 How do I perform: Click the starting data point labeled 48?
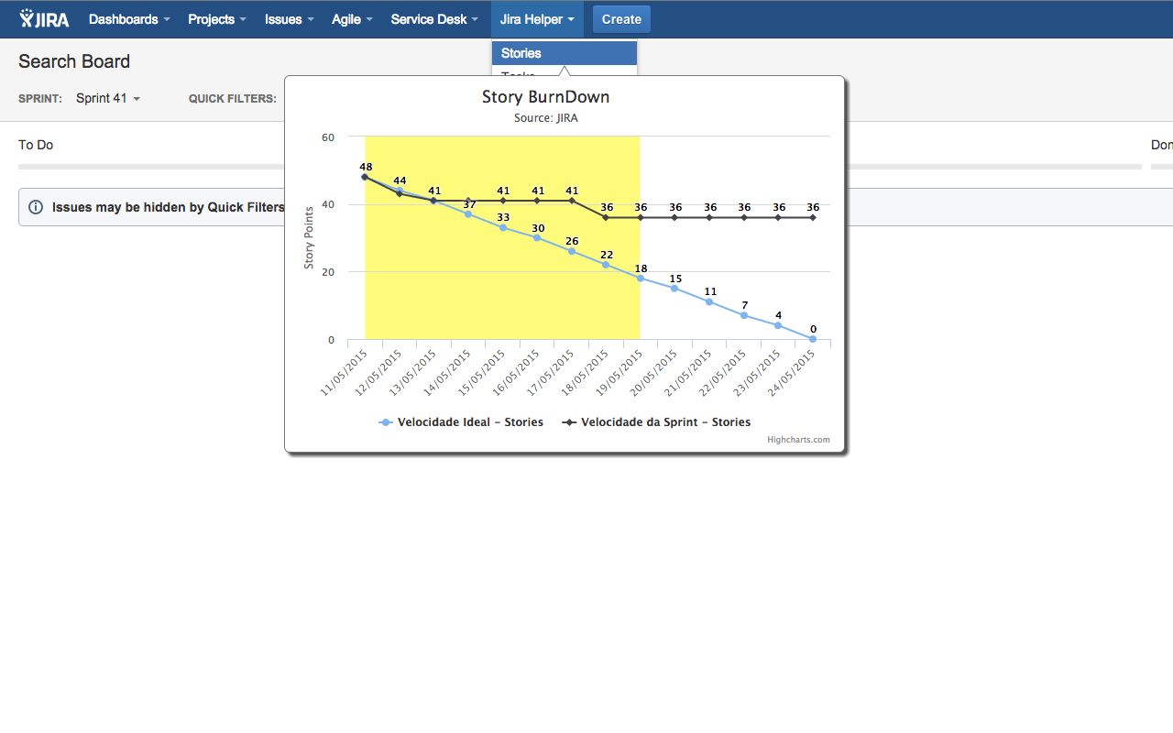click(x=365, y=177)
